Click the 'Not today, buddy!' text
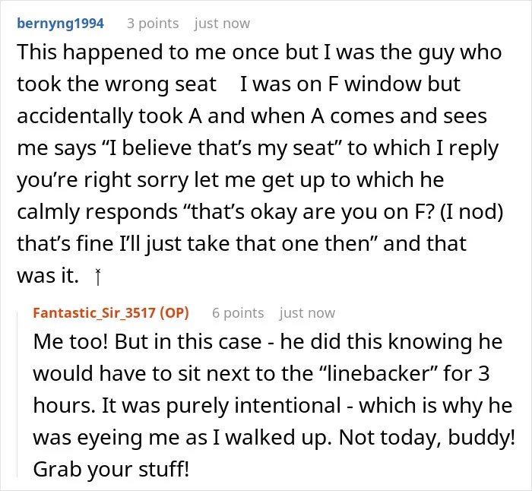Image resolution: width=532 pixels, height=491 pixels. [x=427, y=438]
